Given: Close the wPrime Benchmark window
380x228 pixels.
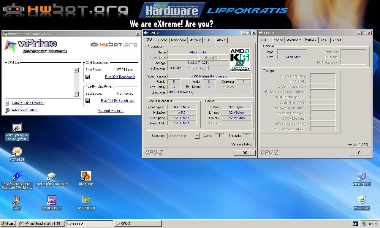Looking at the screenshot, I should pos(138,34).
